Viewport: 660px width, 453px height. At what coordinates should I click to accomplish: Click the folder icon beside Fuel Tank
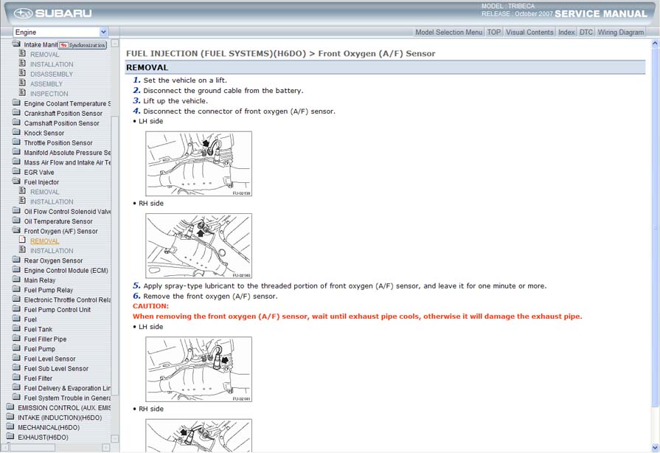pos(16,329)
